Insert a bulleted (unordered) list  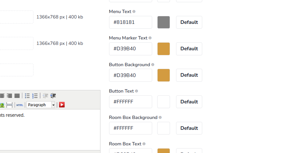point(27,96)
